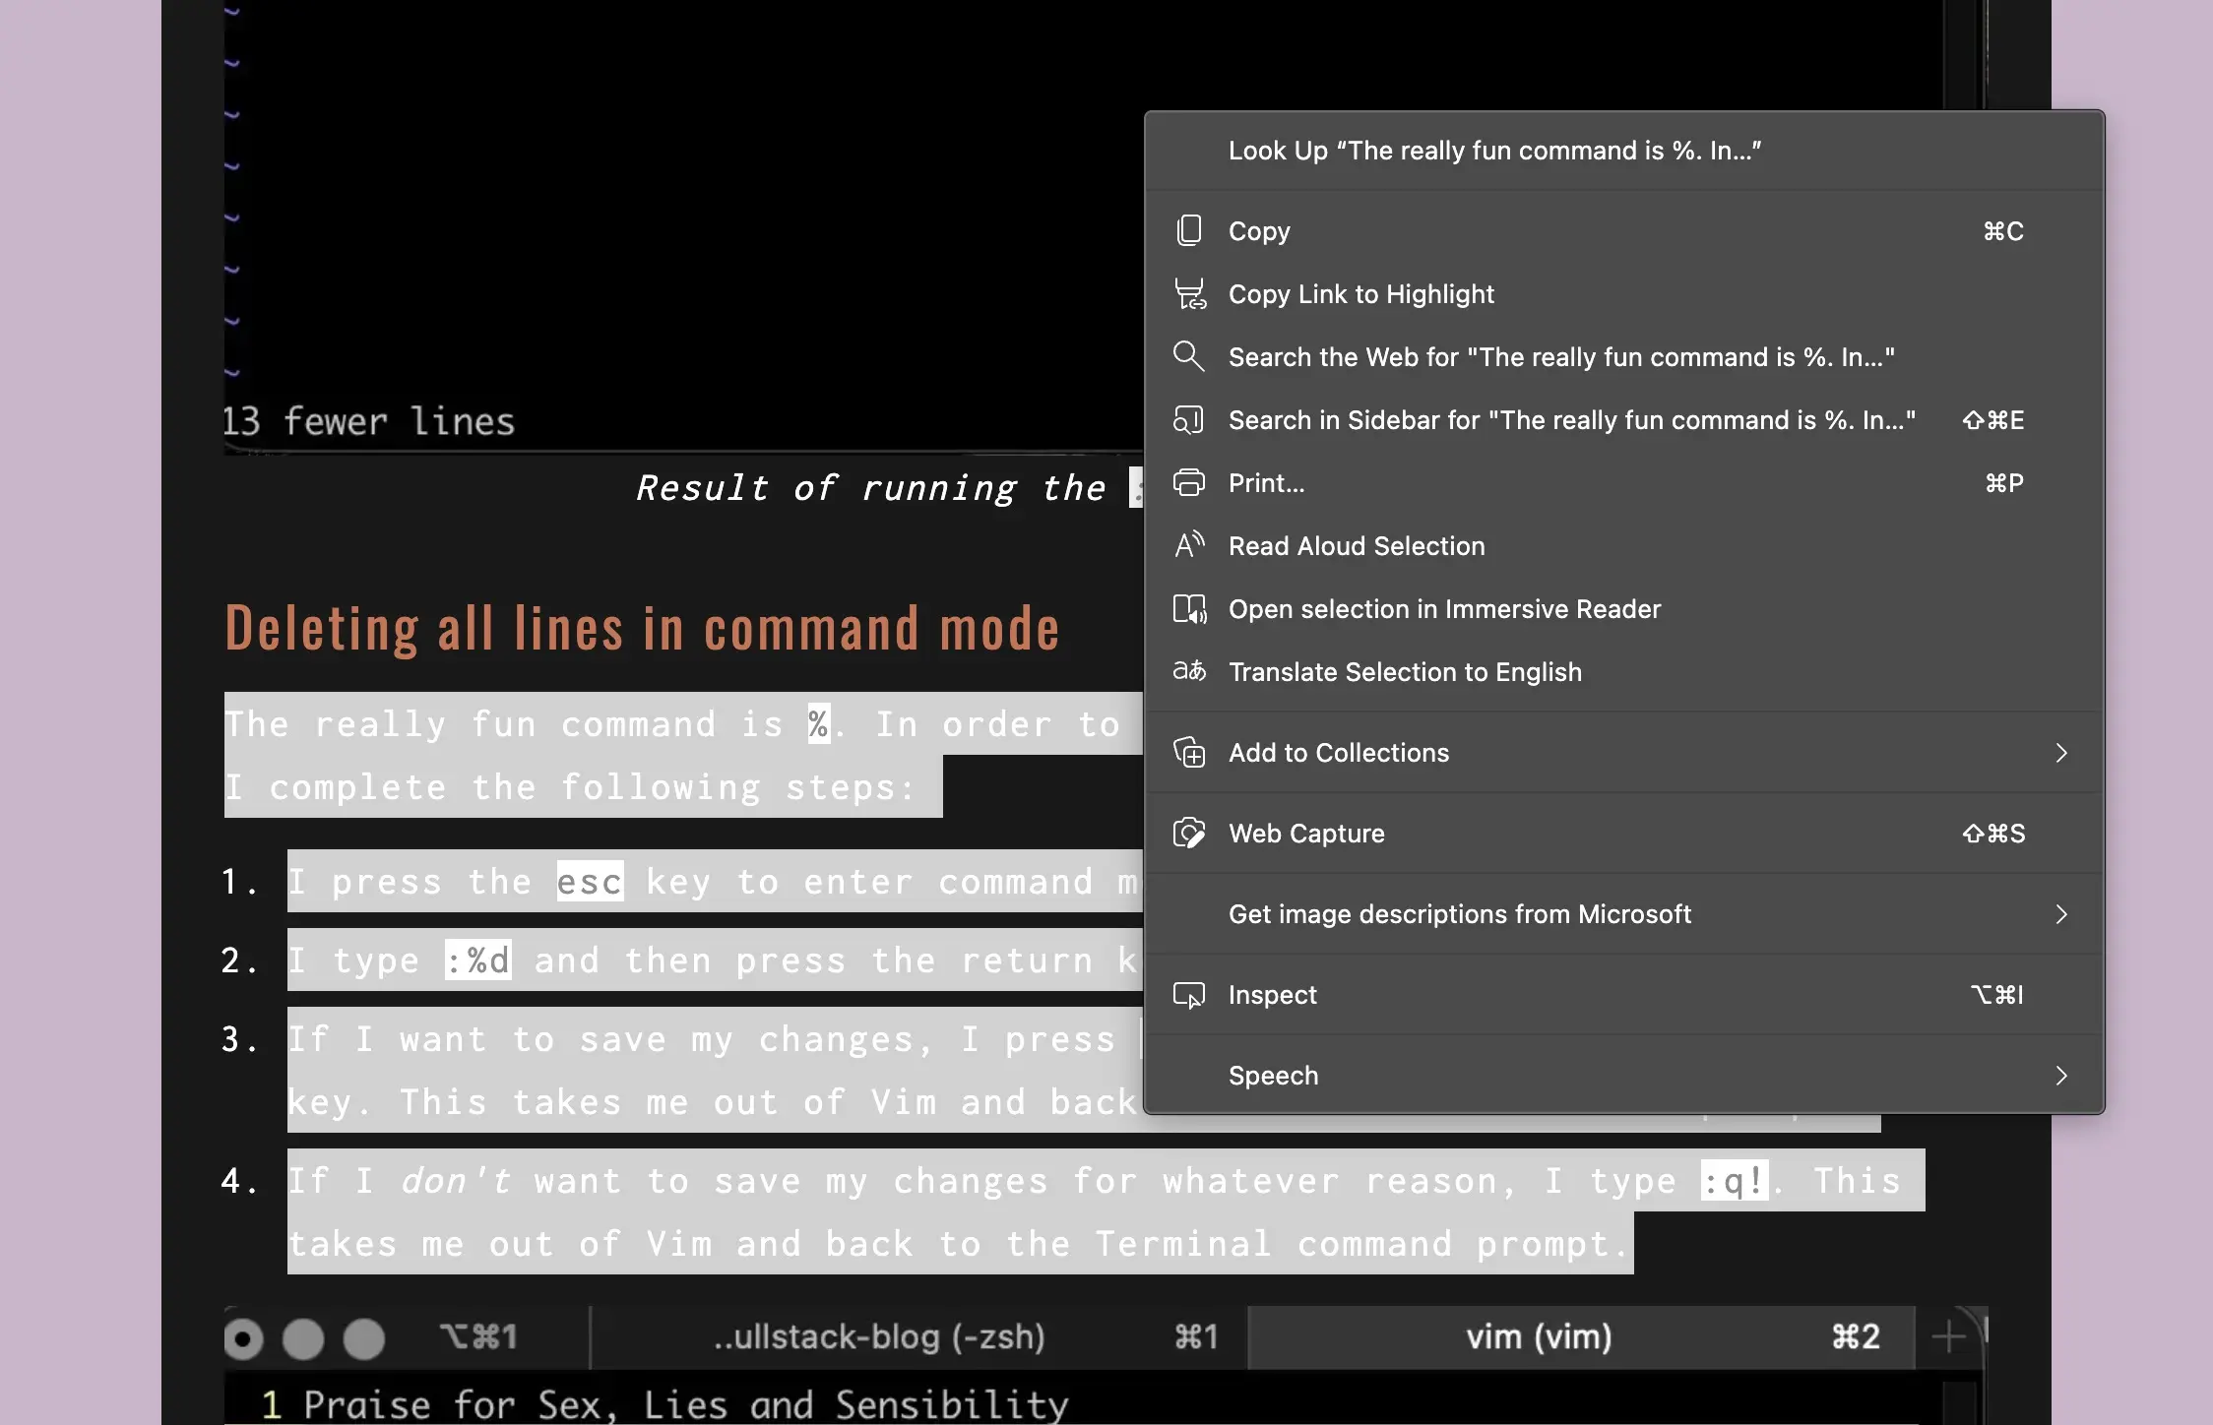Click the ⌘C shortcut label next to Copy
Image resolution: width=2213 pixels, height=1425 pixels.
tap(2003, 230)
